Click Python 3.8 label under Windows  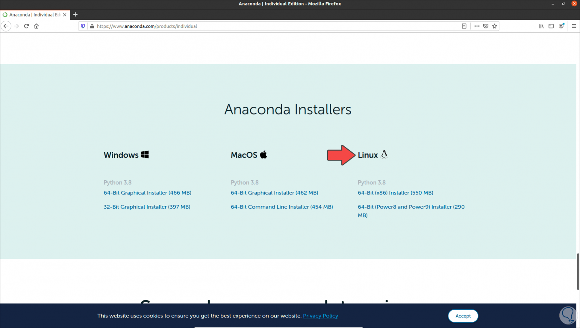pyautogui.click(x=117, y=183)
